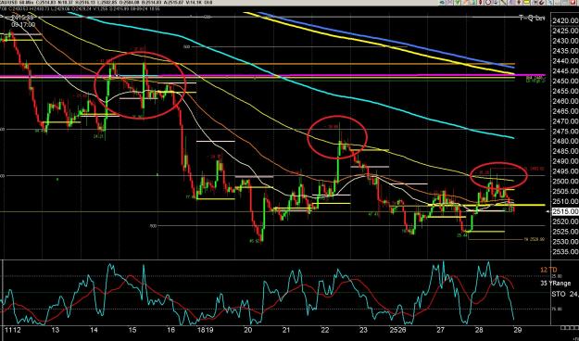
Task: Click the 09 17:00 timestamp label
Action: point(23,24)
